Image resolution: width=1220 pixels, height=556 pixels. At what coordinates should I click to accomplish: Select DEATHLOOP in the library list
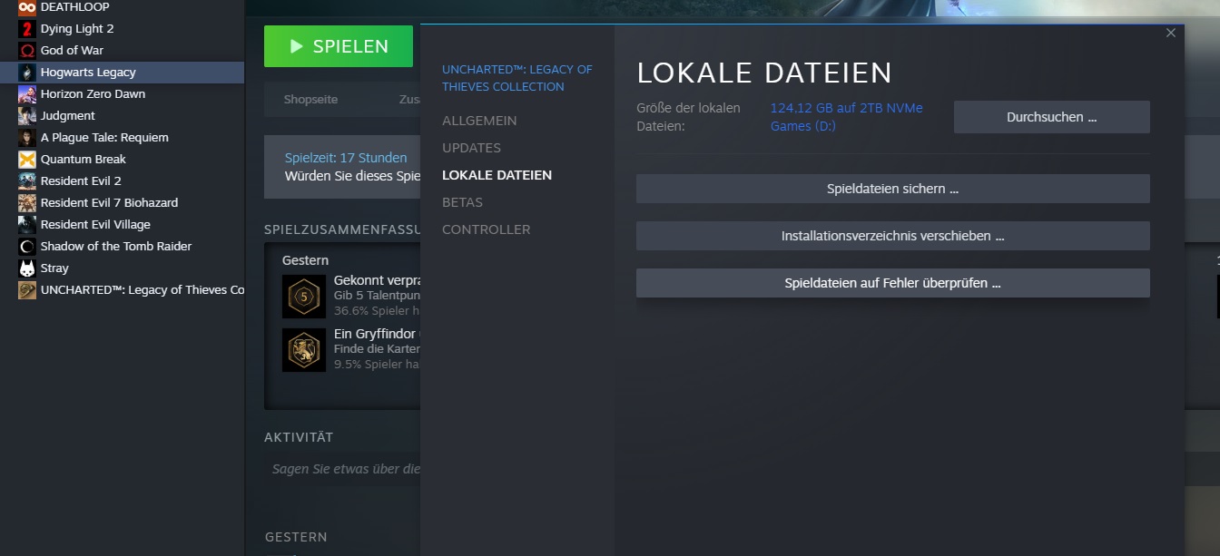point(122,7)
